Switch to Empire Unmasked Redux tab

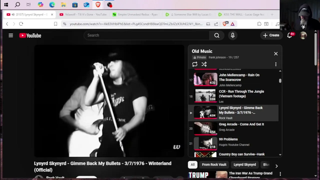point(136,14)
